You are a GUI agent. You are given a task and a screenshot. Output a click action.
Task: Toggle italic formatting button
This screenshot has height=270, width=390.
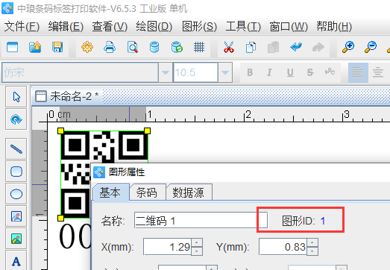(269, 72)
